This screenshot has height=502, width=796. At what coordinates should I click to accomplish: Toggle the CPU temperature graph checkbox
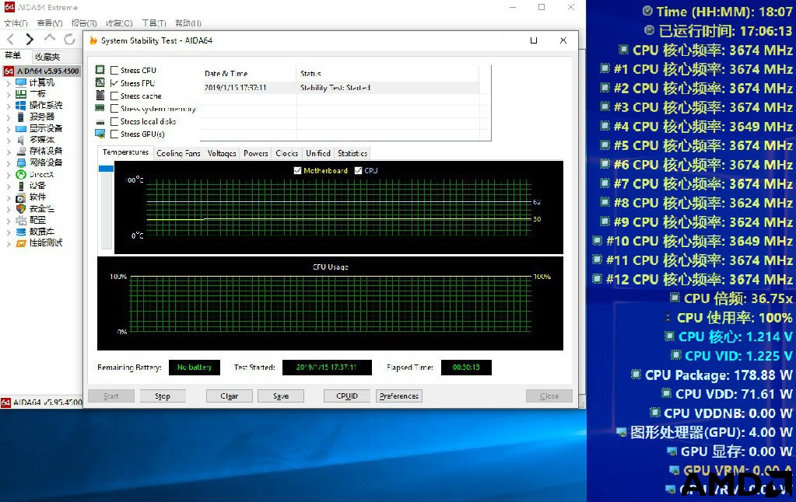(359, 170)
